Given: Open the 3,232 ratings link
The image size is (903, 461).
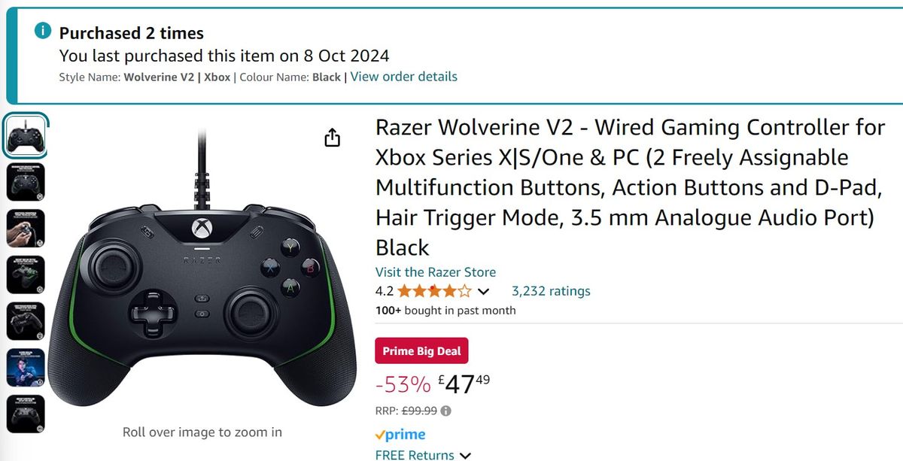Looking at the screenshot, I should pyautogui.click(x=551, y=290).
